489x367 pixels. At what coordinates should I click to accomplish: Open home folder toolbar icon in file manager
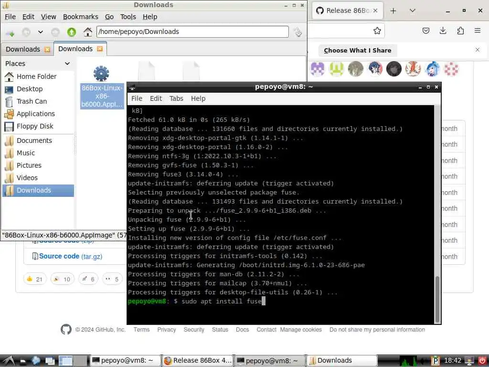(88, 32)
